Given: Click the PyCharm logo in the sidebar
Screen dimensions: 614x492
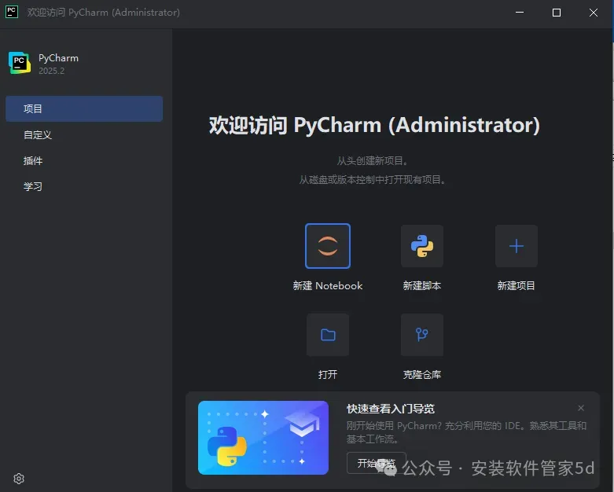Looking at the screenshot, I should (20, 63).
